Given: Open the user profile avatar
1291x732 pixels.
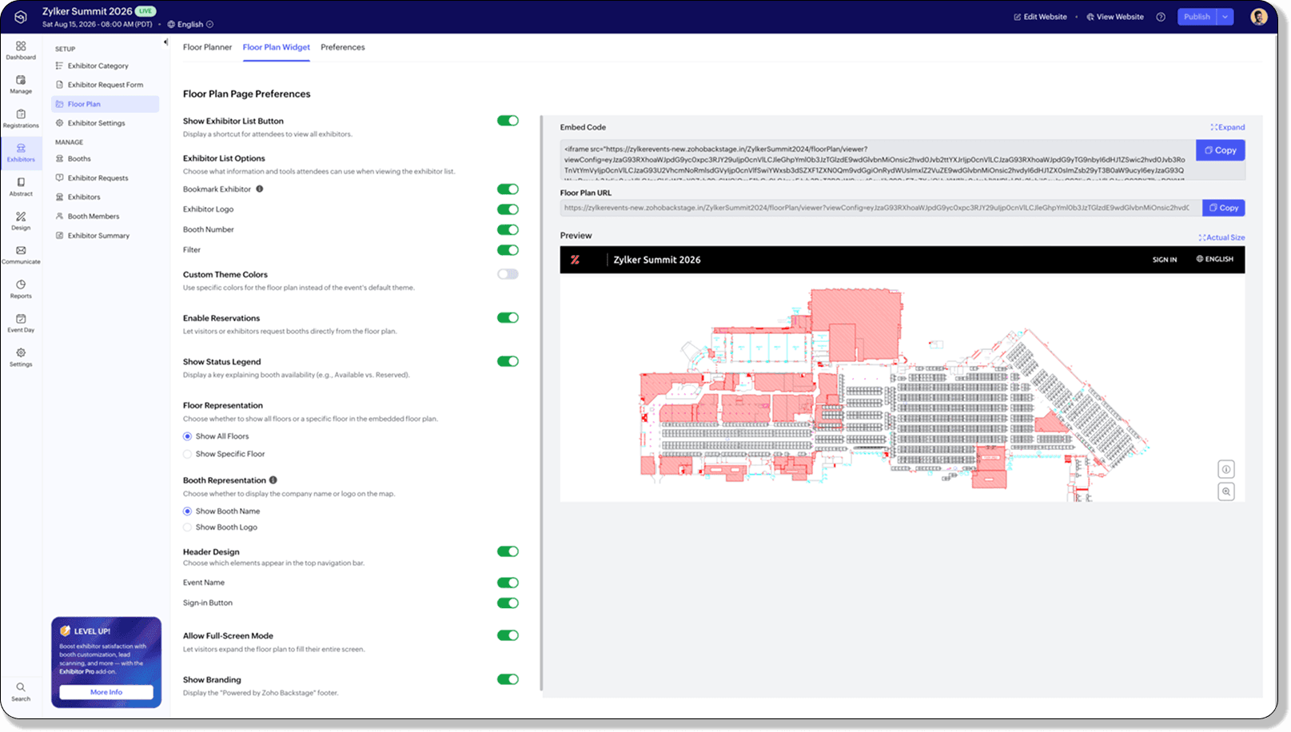Looking at the screenshot, I should pos(1259,17).
